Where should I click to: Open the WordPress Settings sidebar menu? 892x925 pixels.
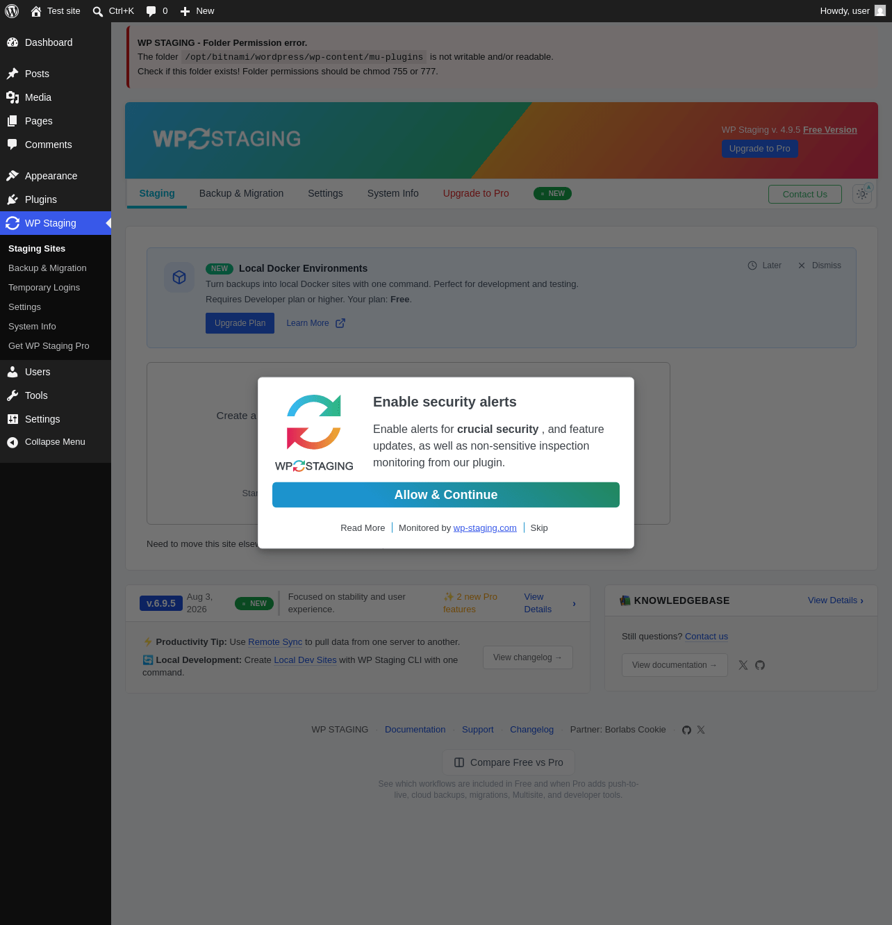coord(56,419)
